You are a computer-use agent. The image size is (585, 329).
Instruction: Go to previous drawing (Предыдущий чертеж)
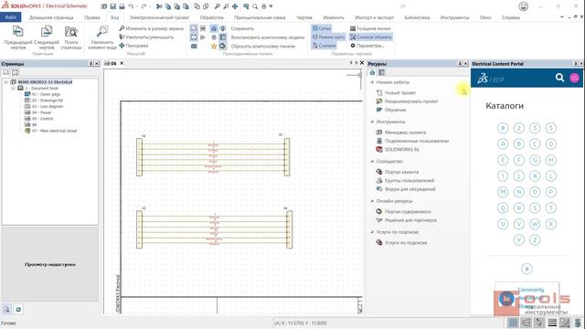18,37
